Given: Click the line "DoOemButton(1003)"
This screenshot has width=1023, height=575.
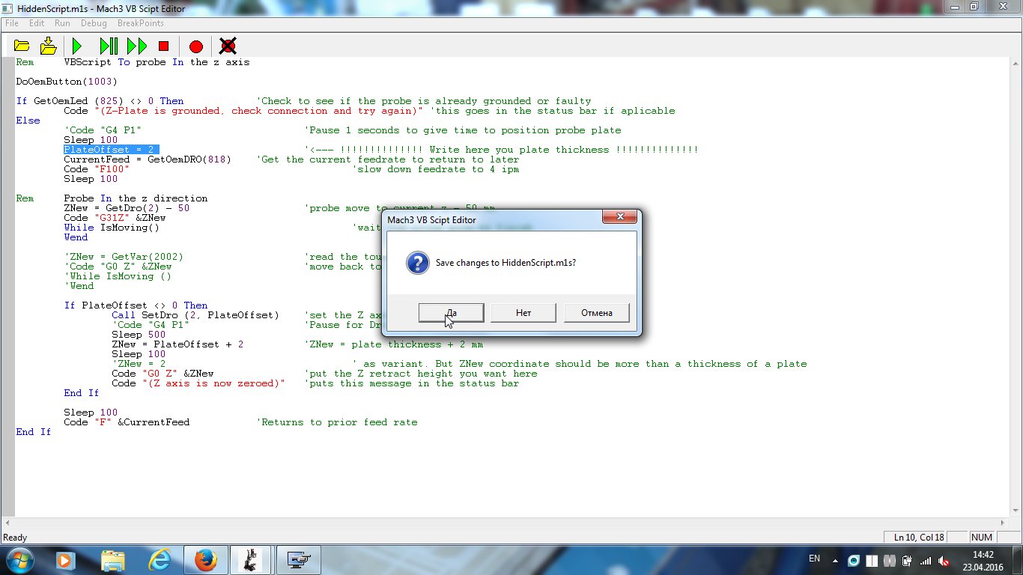Looking at the screenshot, I should 67,82.
